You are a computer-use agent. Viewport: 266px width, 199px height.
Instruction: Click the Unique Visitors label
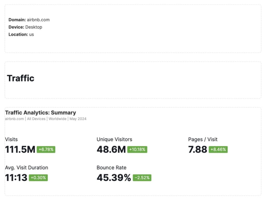pyautogui.click(x=114, y=139)
